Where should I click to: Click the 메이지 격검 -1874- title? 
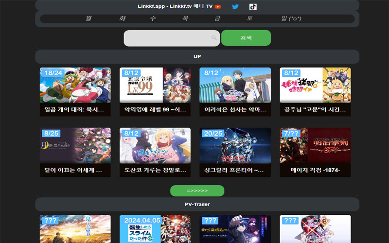315,171
